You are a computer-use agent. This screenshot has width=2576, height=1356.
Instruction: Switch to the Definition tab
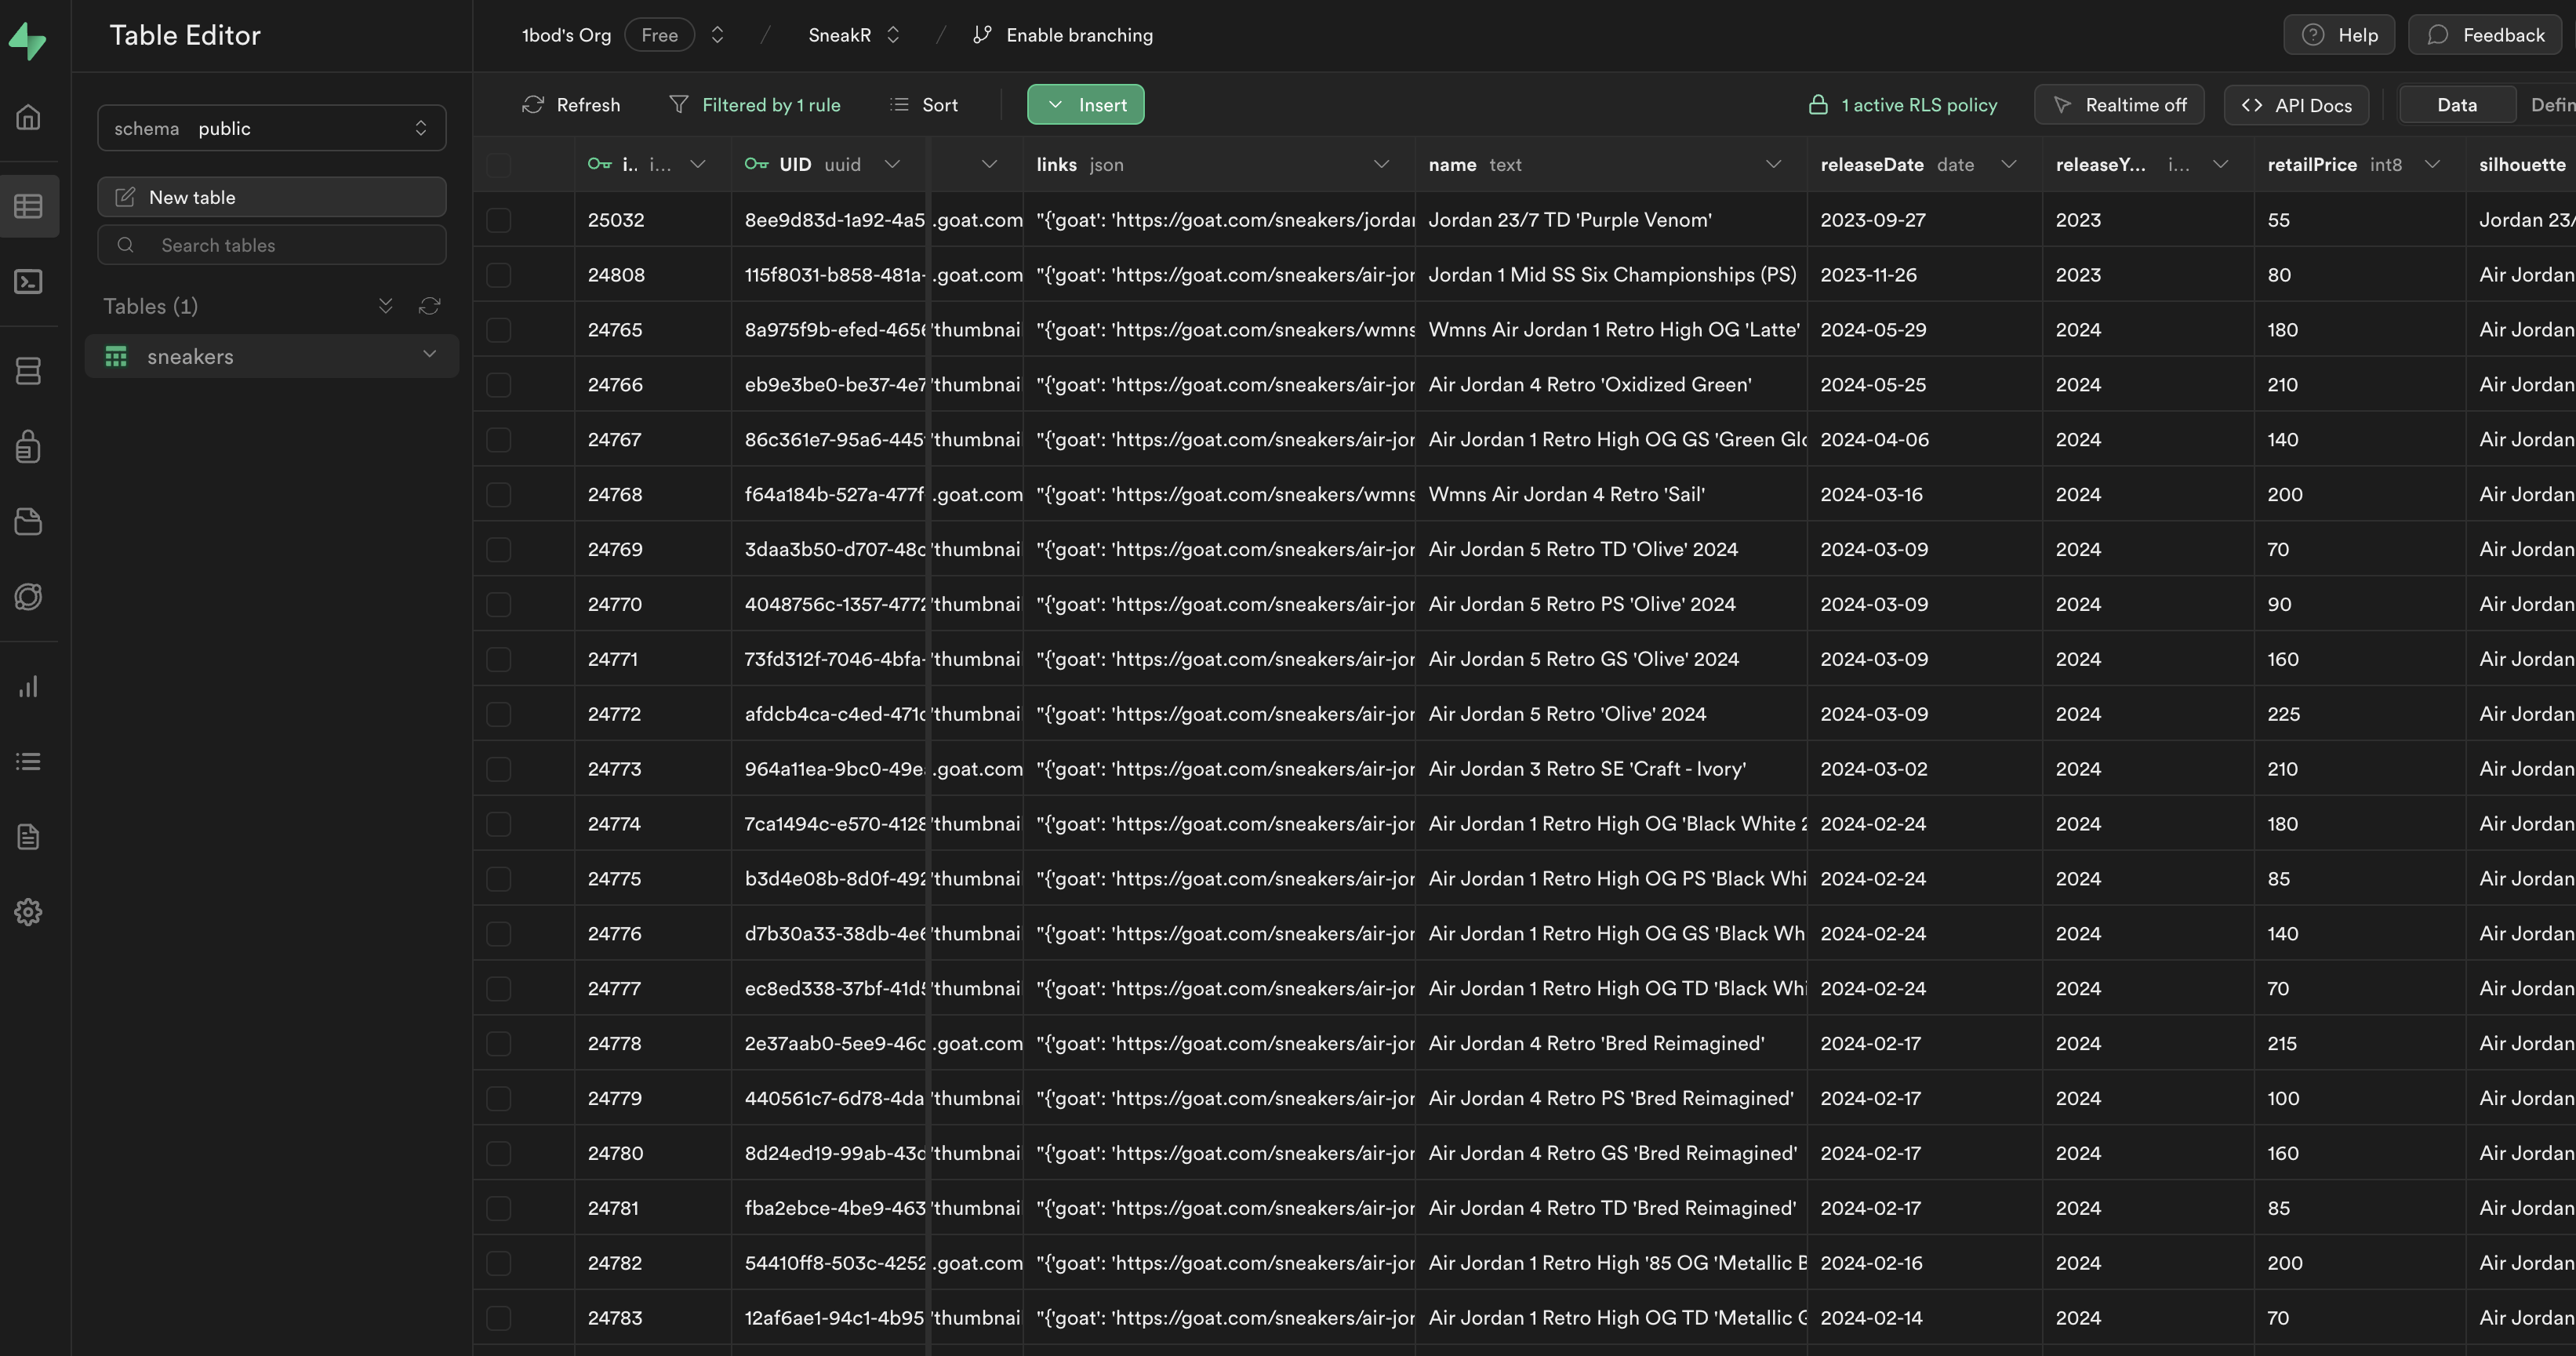click(x=2550, y=105)
